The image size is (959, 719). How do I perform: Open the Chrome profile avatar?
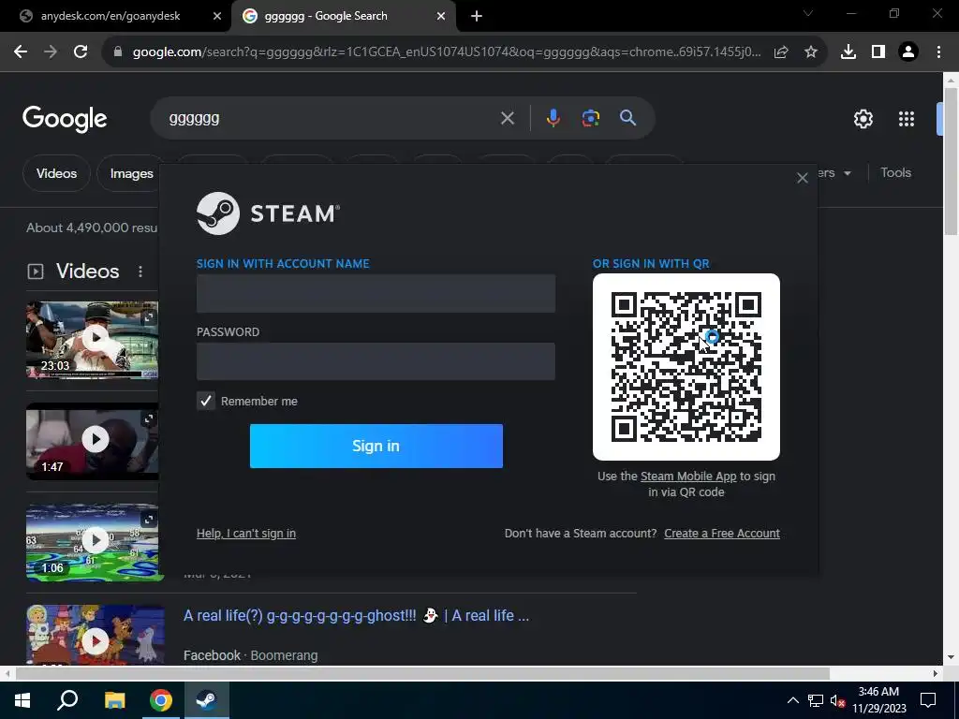908,52
